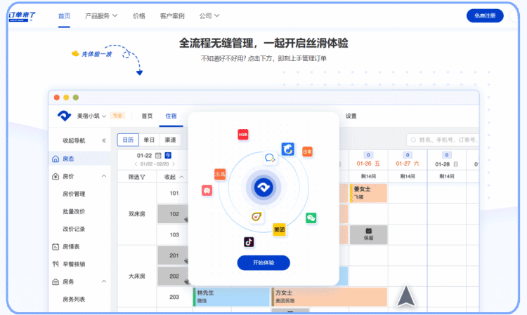The image size is (527, 315).
Task: Click the blue app logo beside 美宿小筑
Action: [x=64, y=116]
